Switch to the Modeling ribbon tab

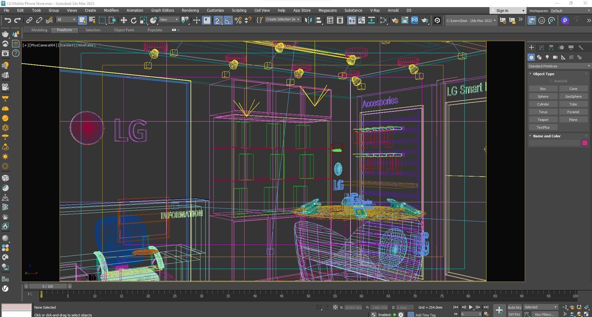tap(39, 30)
